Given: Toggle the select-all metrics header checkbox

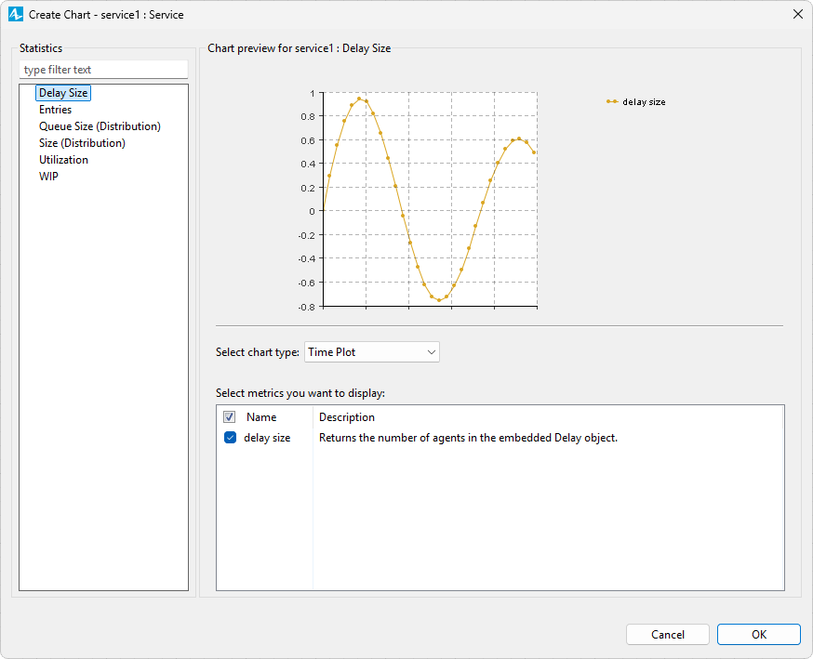Looking at the screenshot, I should (x=230, y=417).
